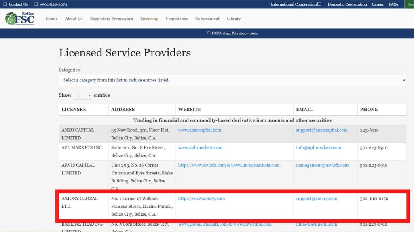The height and width of the screenshot is (232, 414).
Task: Open the arvisfx.com & investmarkets.com link
Action: pyautogui.click(x=229, y=165)
